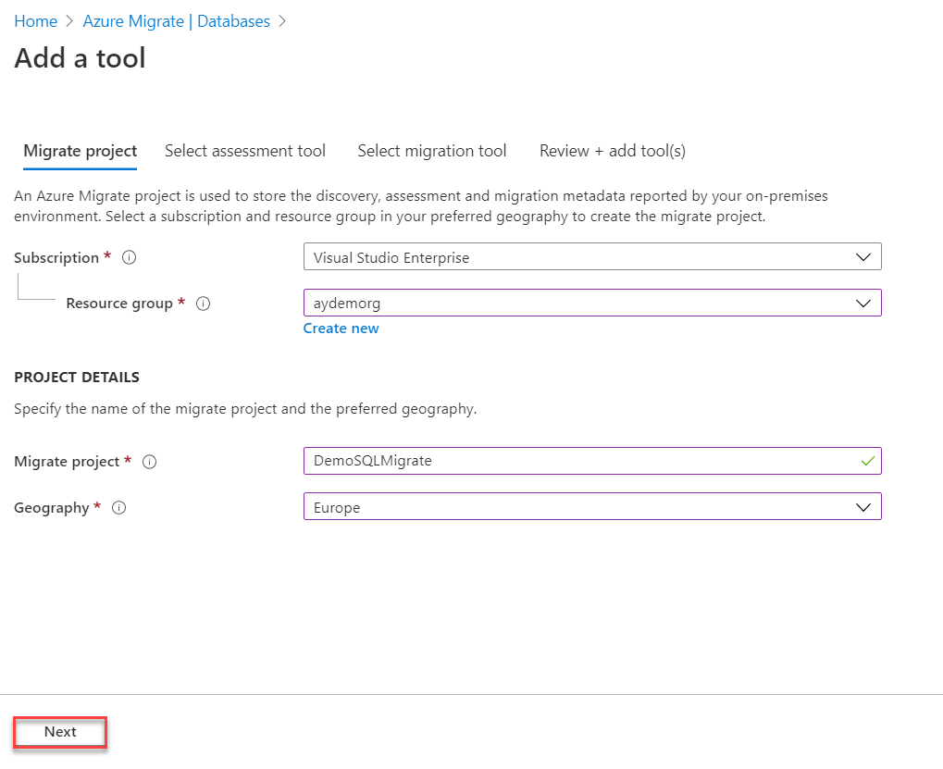This screenshot has height=769, width=943.
Task: Click the green validation checkmark in project name
Action: [866, 461]
